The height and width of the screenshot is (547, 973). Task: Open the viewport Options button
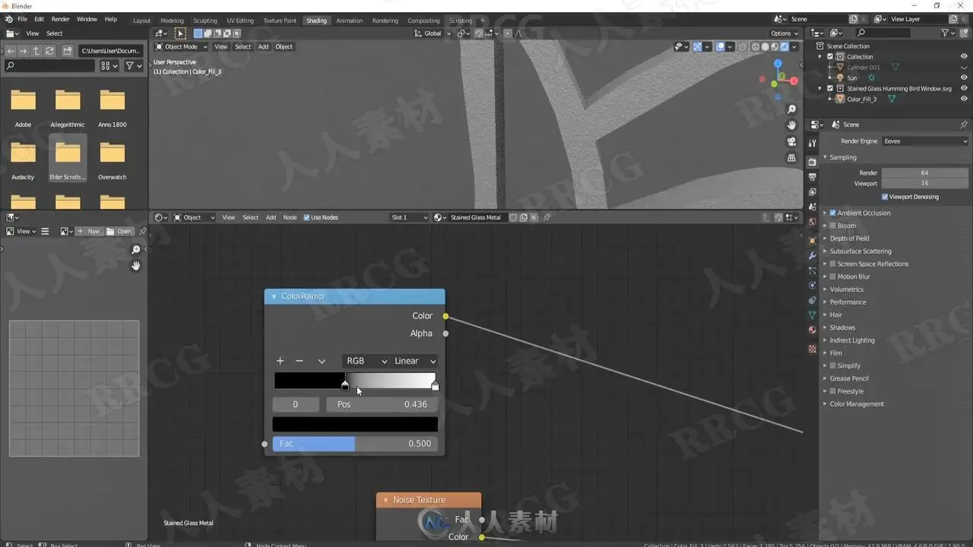click(x=784, y=33)
